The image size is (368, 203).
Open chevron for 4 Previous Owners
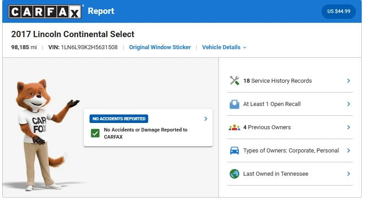[x=348, y=127]
